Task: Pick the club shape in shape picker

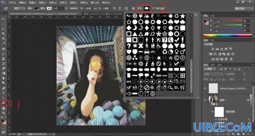Action: (171, 22)
